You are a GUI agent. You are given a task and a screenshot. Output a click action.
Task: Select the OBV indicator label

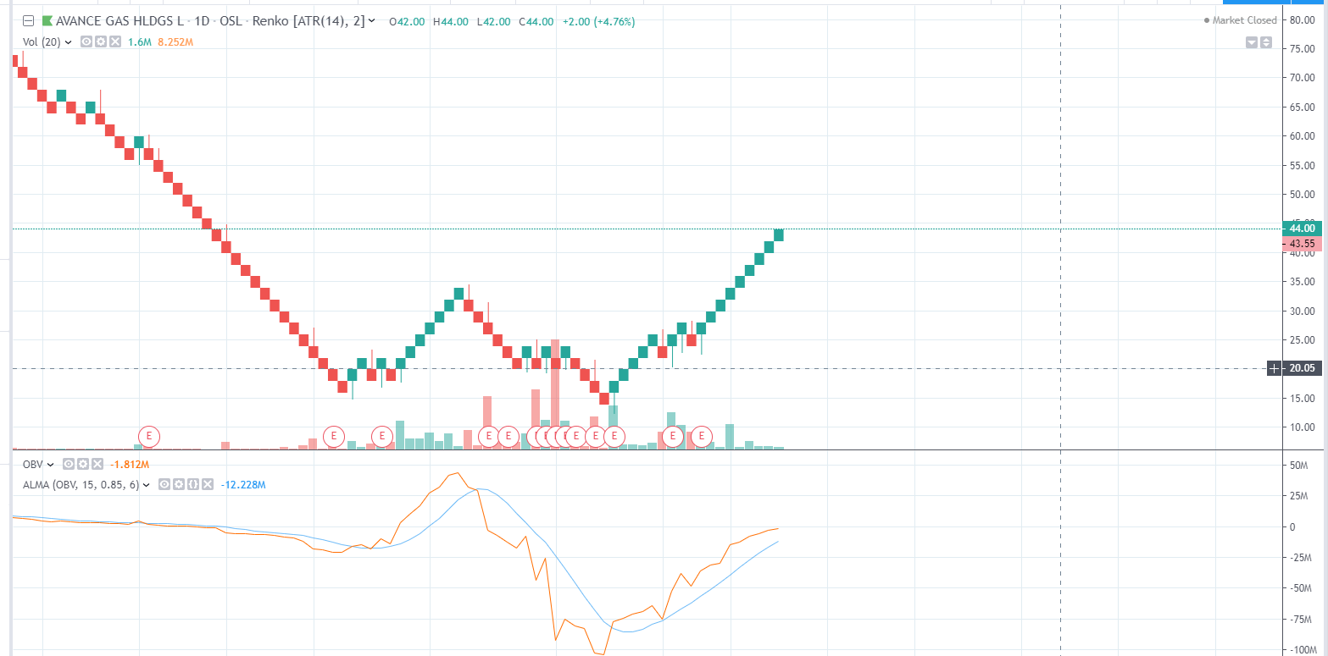pyautogui.click(x=32, y=464)
